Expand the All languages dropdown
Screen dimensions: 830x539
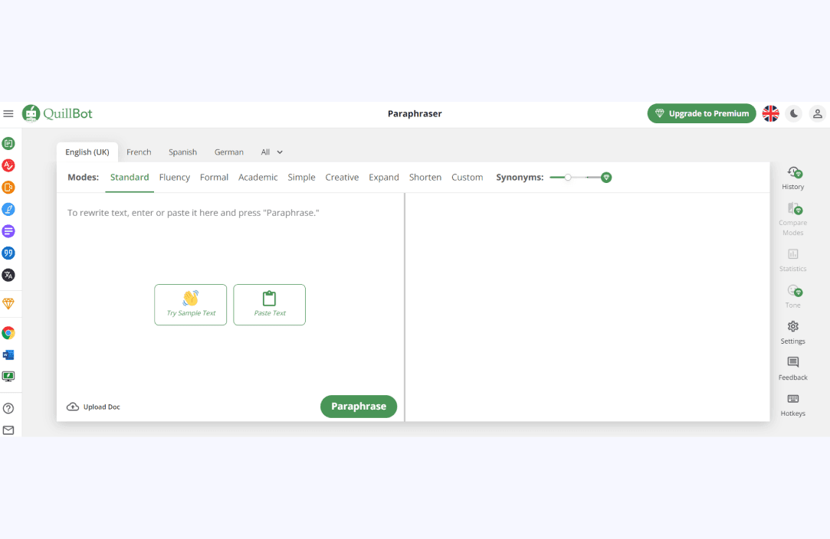click(271, 152)
